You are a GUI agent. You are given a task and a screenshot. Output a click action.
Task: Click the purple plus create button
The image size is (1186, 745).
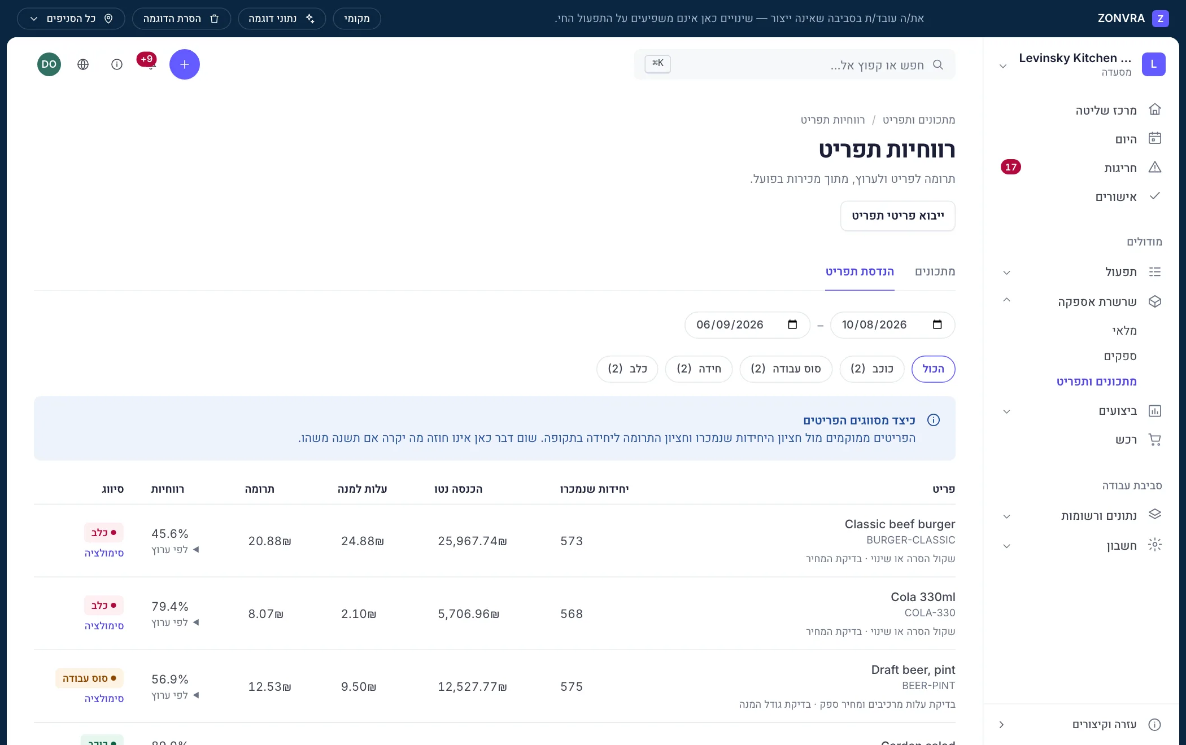click(185, 64)
